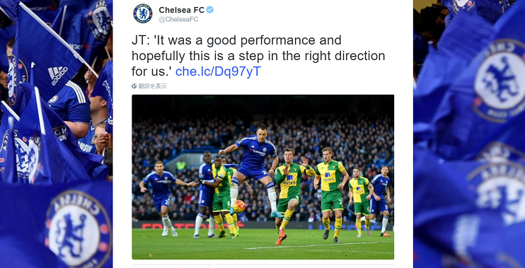Show the tweet translation via 翻訳を表示
Viewport: 525px width, 268px height.
tap(152, 86)
